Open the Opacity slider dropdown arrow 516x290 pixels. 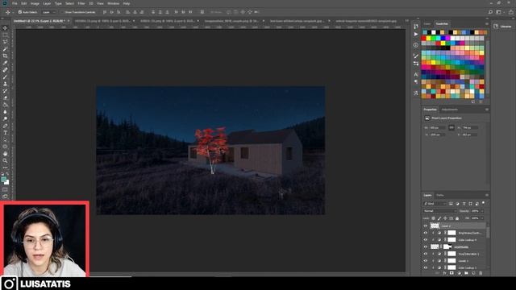482,211
